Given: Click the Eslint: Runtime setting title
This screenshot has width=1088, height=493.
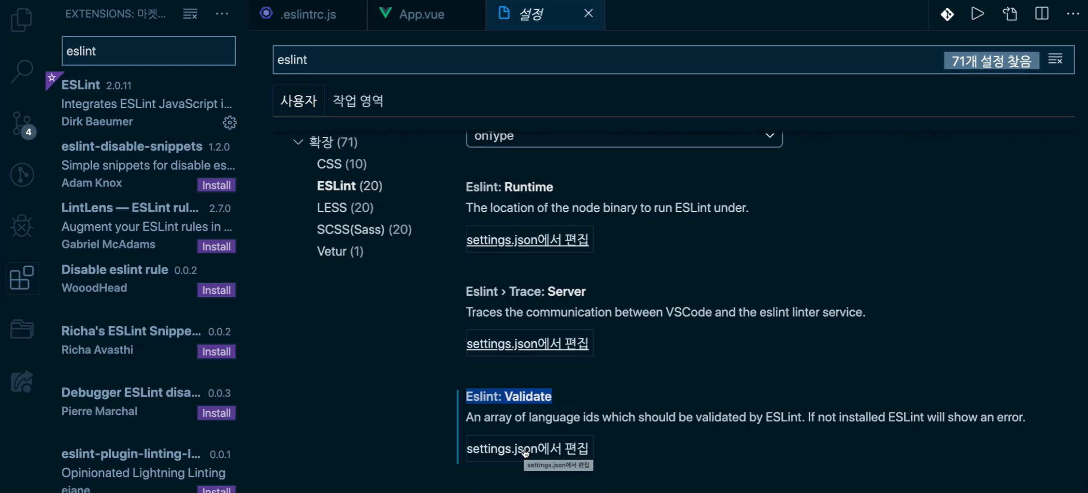Looking at the screenshot, I should pyautogui.click(x=509, y=187).
